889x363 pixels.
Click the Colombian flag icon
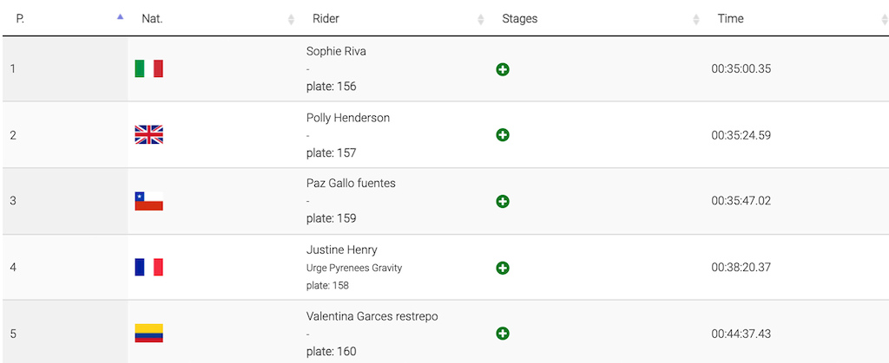(x=149, y=333)
